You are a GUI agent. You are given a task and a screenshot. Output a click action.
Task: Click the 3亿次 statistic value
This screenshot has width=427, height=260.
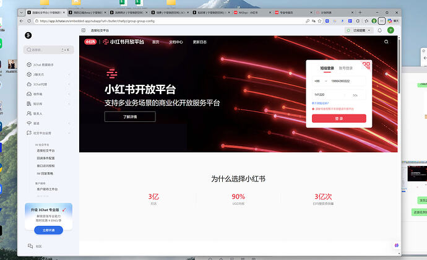323,196
